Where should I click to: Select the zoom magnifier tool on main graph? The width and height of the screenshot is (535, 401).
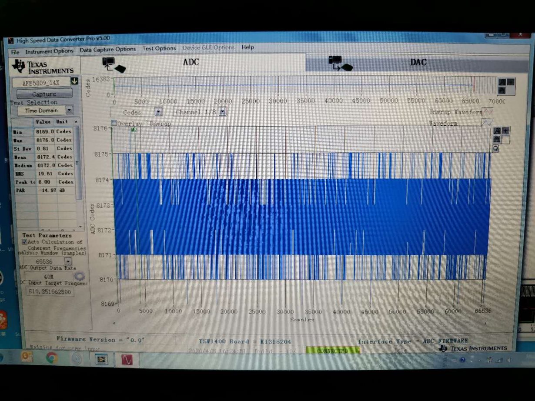pyautogui.click(x=497, y=131)
